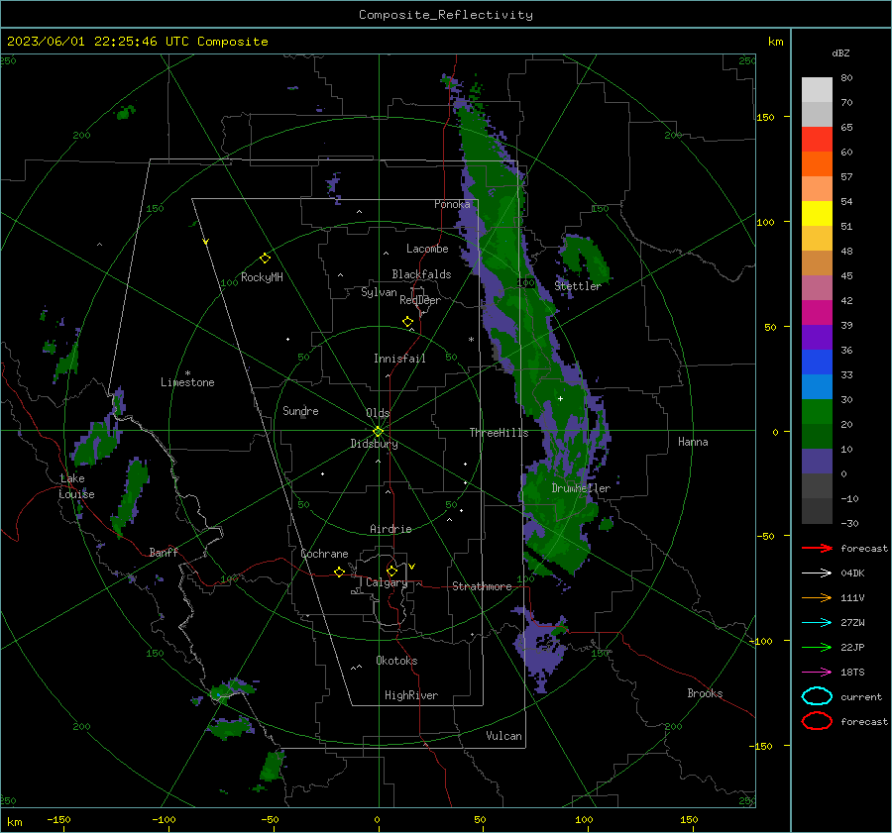This screenshot has height=833, width=892.
Task: Click the yellow diamond marker above Calgary
Action: [x=391, y=571]
